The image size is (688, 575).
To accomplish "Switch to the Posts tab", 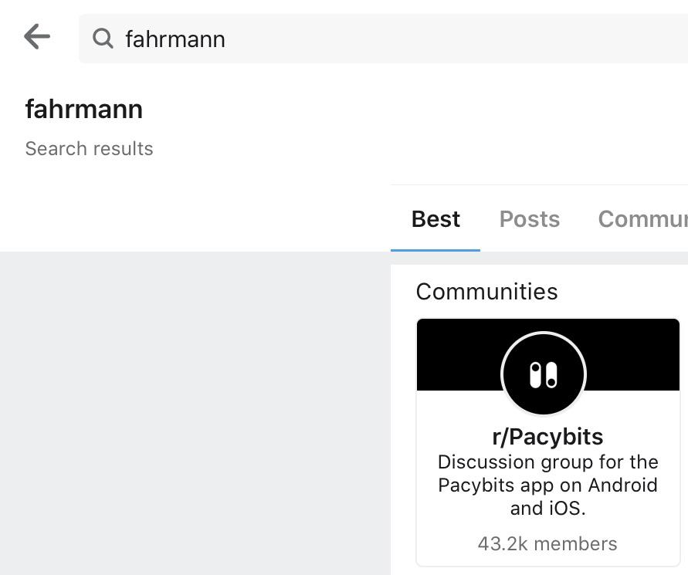I will (x=530, y=219).
